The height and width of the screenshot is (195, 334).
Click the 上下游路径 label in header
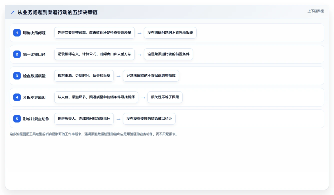(x=315, y=11)
